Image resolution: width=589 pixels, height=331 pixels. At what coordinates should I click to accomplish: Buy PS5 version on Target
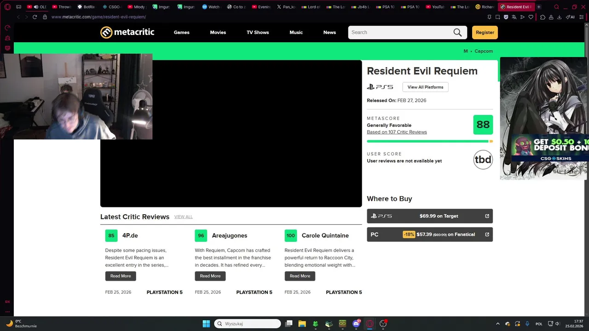[x=430, y=216]
